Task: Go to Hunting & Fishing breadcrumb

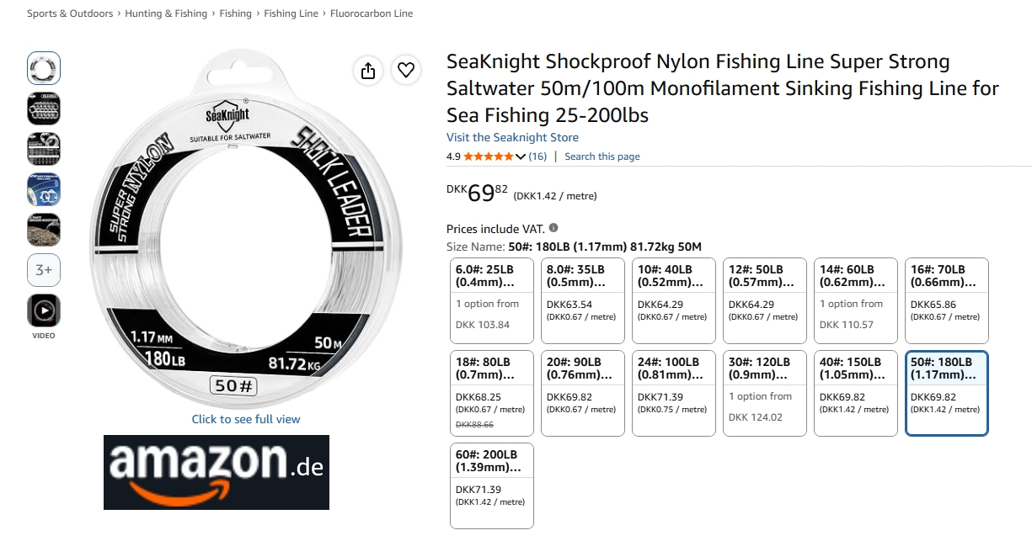Action: (166, 13)
